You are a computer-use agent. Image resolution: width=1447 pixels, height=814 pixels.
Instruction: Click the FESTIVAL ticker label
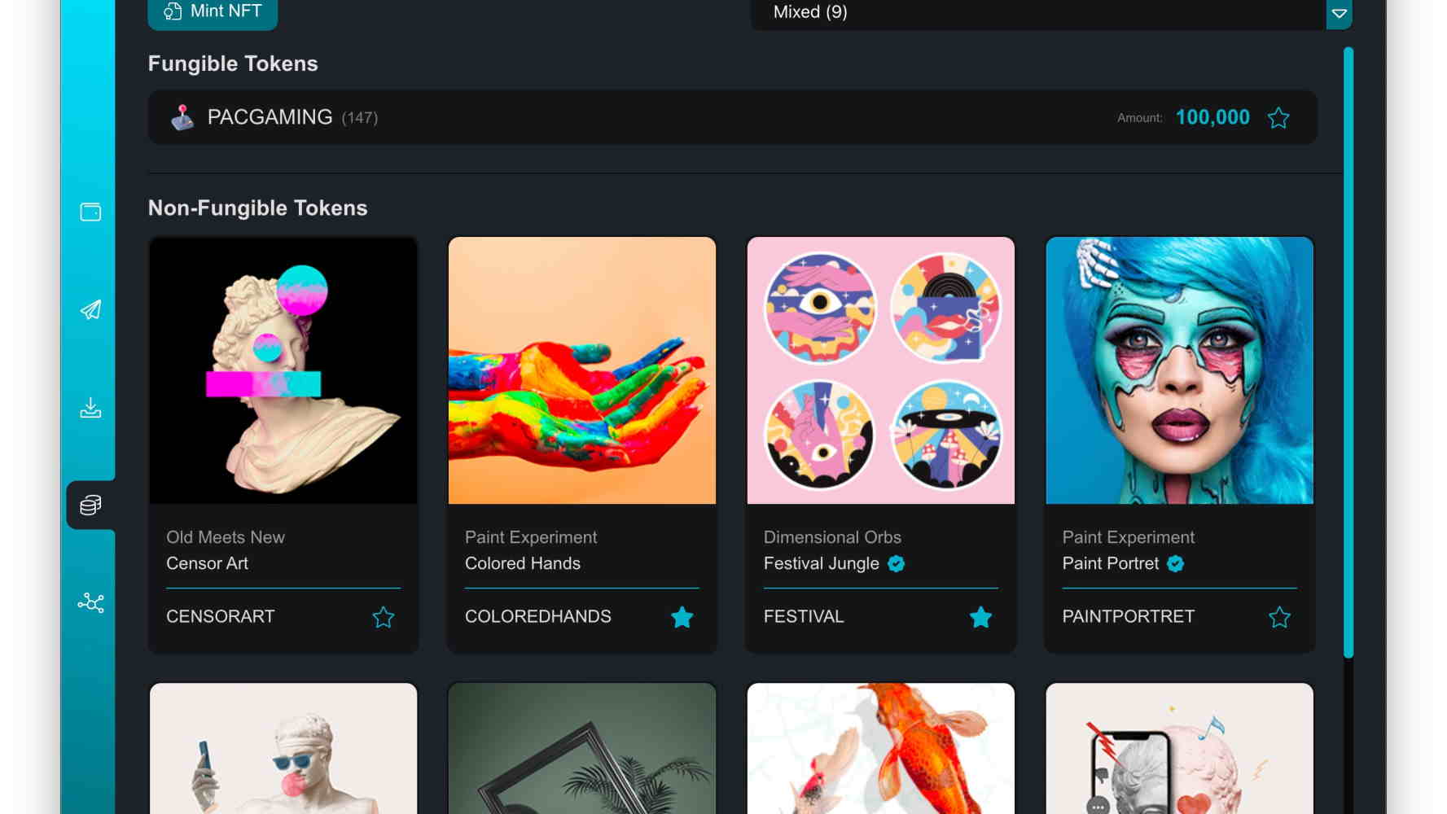click(x=804, y=617)
